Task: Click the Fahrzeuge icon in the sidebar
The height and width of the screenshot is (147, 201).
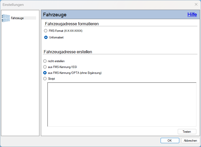Action: (x=6, y=18)
